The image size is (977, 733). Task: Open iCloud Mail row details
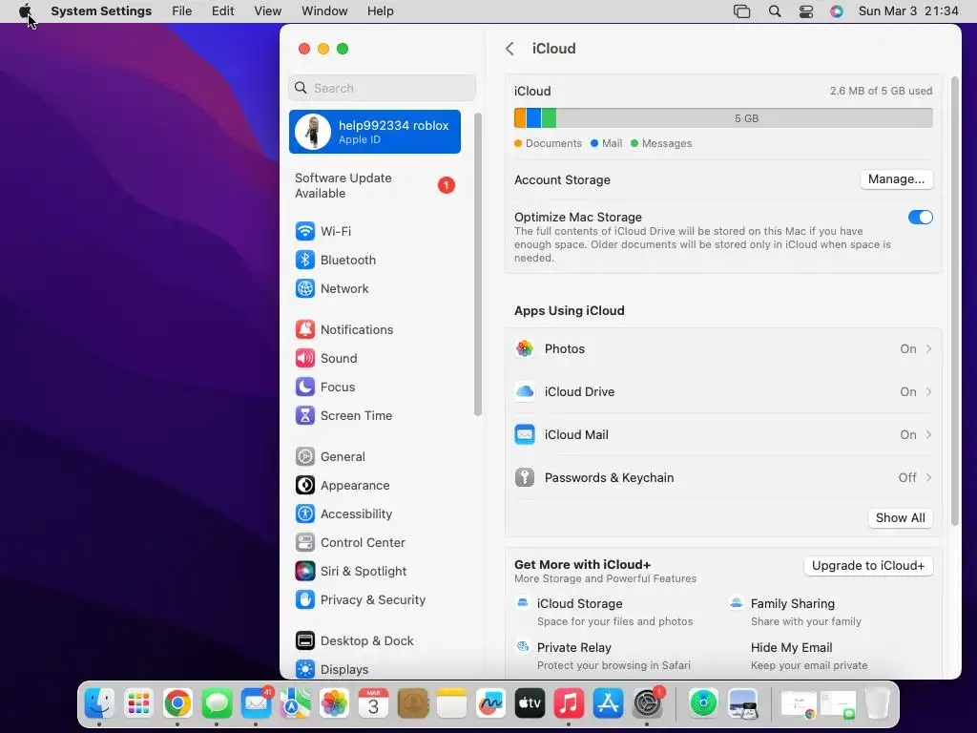723,435
